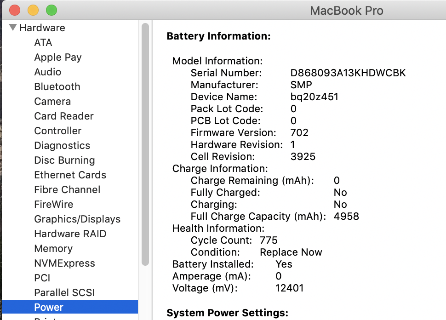Image resolution: width=446 pixels, height=320 pixels.
Task: Click the firmware version value 702
Action: 299,133
